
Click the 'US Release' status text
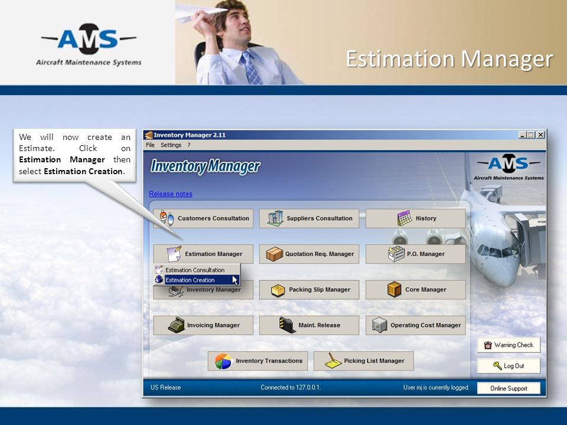tap(165, 387)
